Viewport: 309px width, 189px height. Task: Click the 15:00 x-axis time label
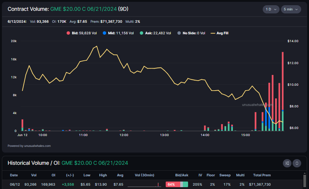pyautogui.click(x=245, y=135)
